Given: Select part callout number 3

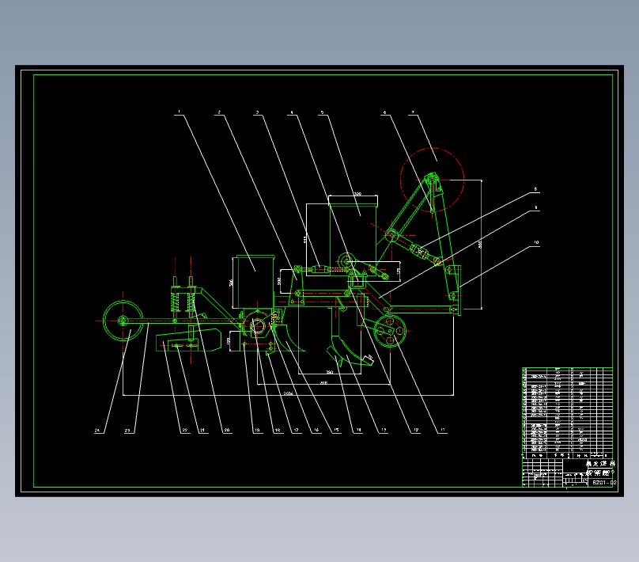Looking at the screenshot, I should [257, 112].
